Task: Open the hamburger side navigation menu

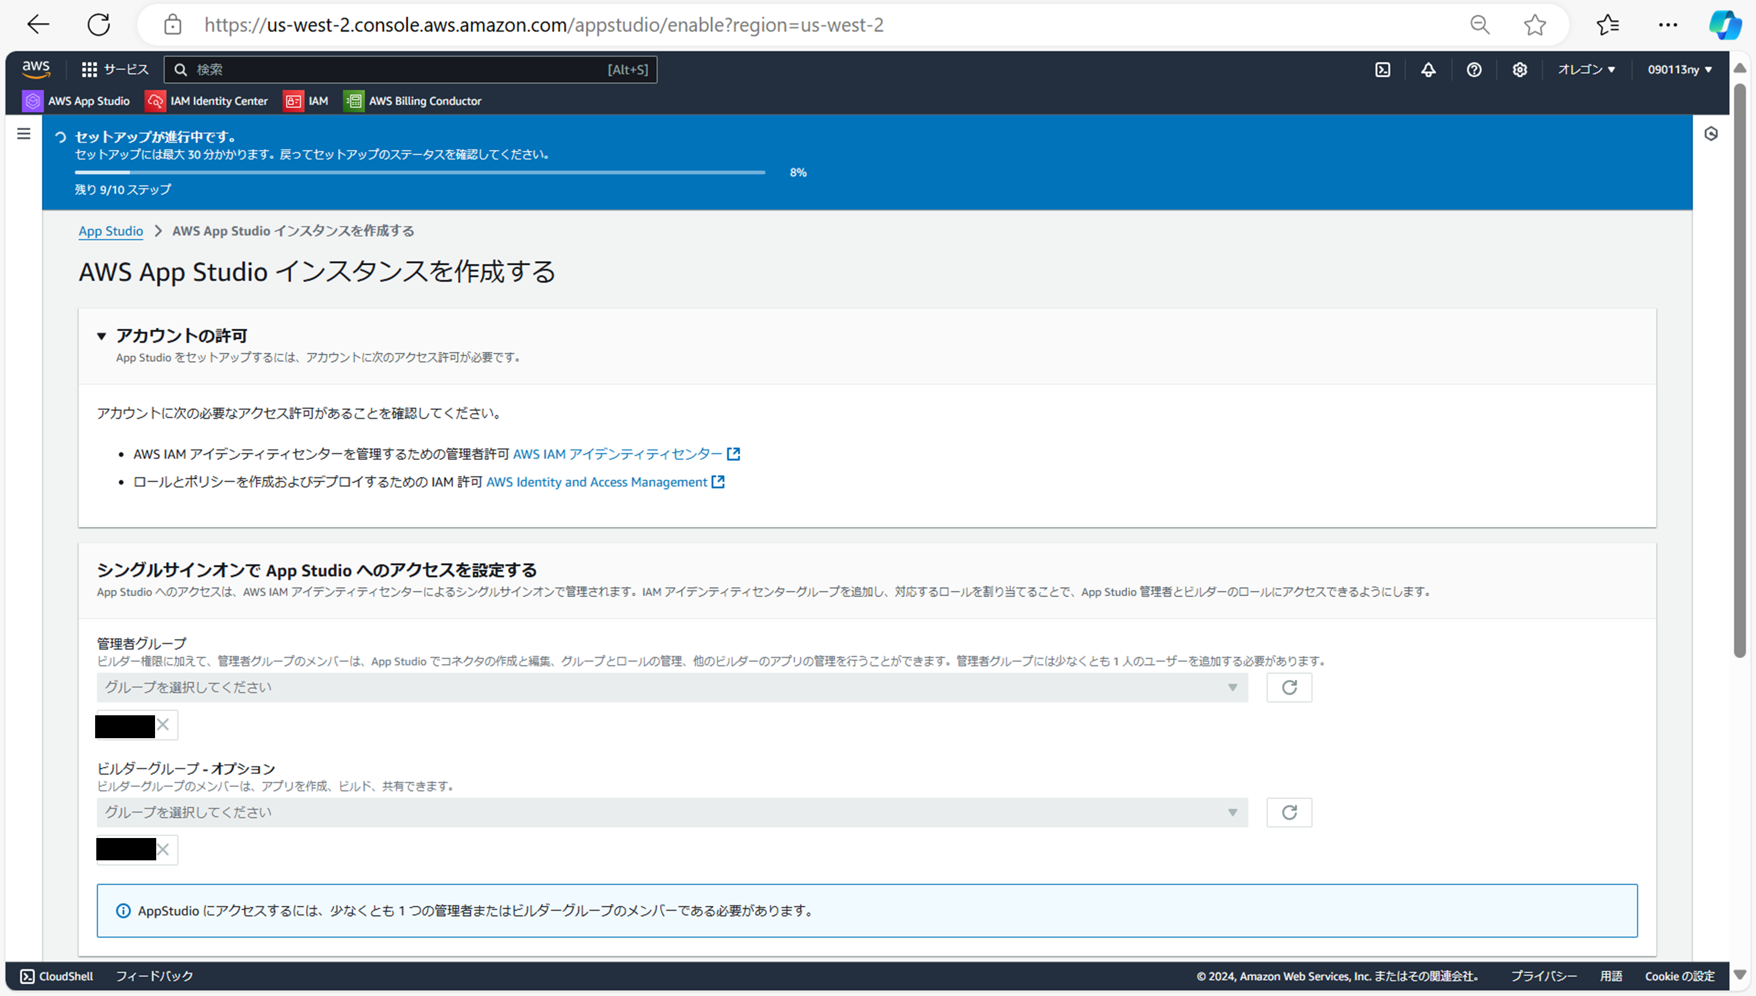Action: (24, 134)
